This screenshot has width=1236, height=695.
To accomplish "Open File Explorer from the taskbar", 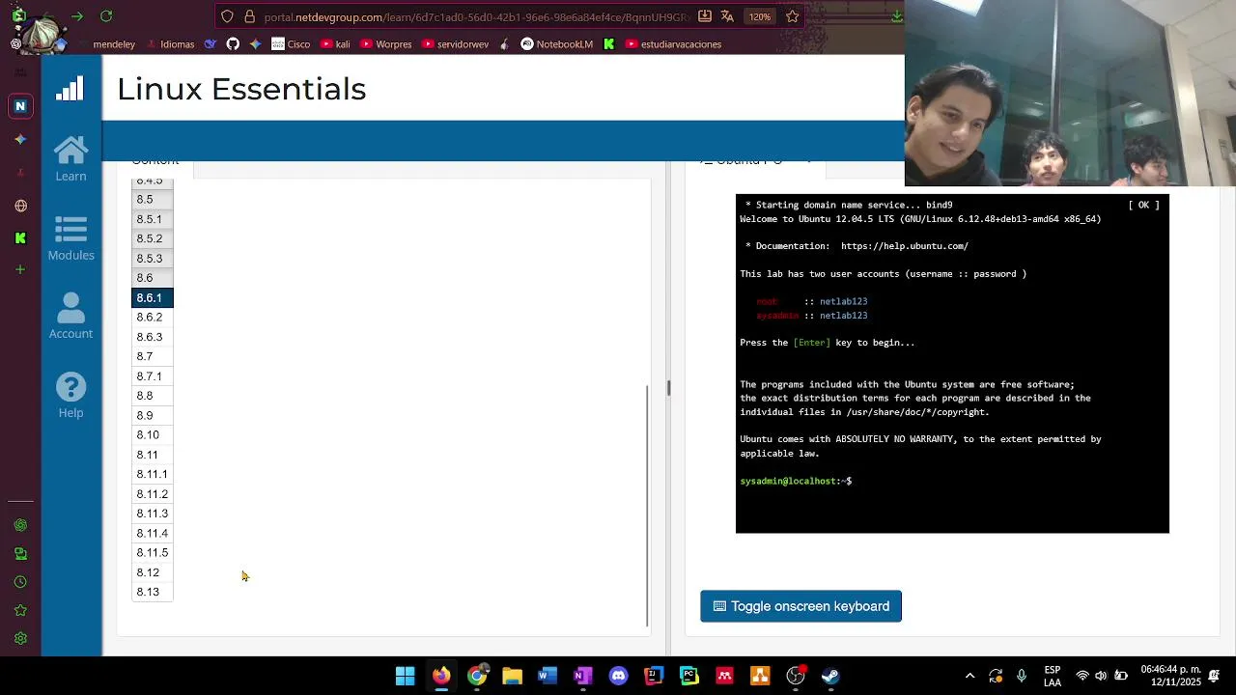I will coord(512,676).
